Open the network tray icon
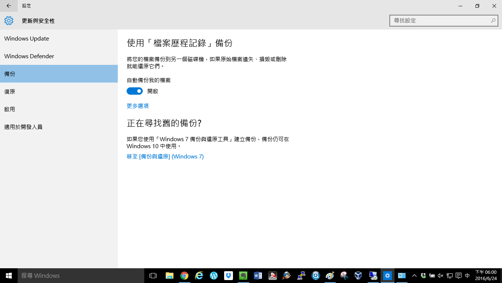The height and width of the screenshot is (283, 502). click(x=450, y=276)
